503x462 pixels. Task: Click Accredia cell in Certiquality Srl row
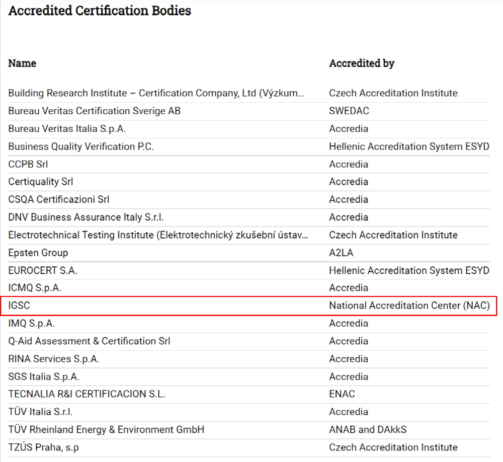[349, 182]
